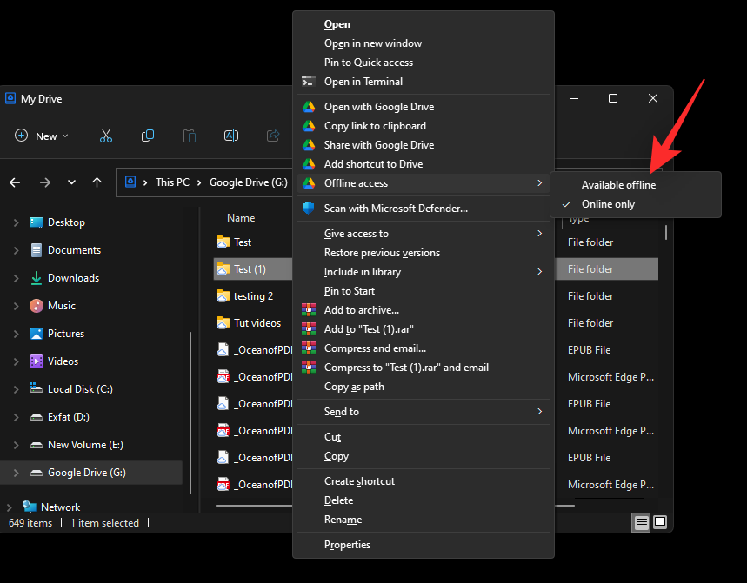Click the Cut scissors toolbar icon
Image resolution: width=747 pixels, height=583 pixels.
point(106,136)
